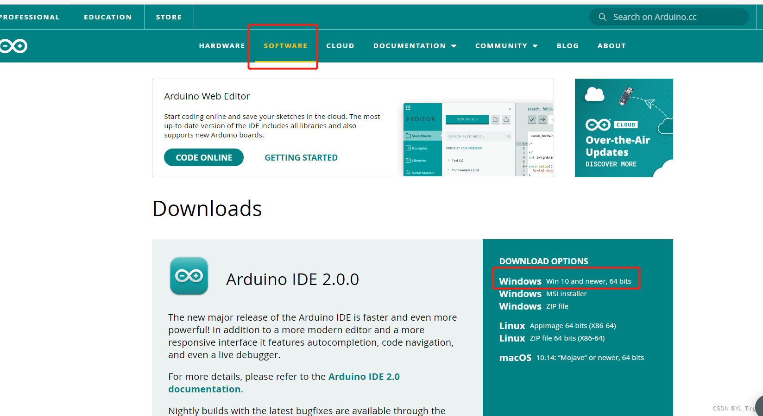Click the Arduino IDE 2.0.0 app icon
Viewport: 763px width, 416px height.
tap(189, 276)
